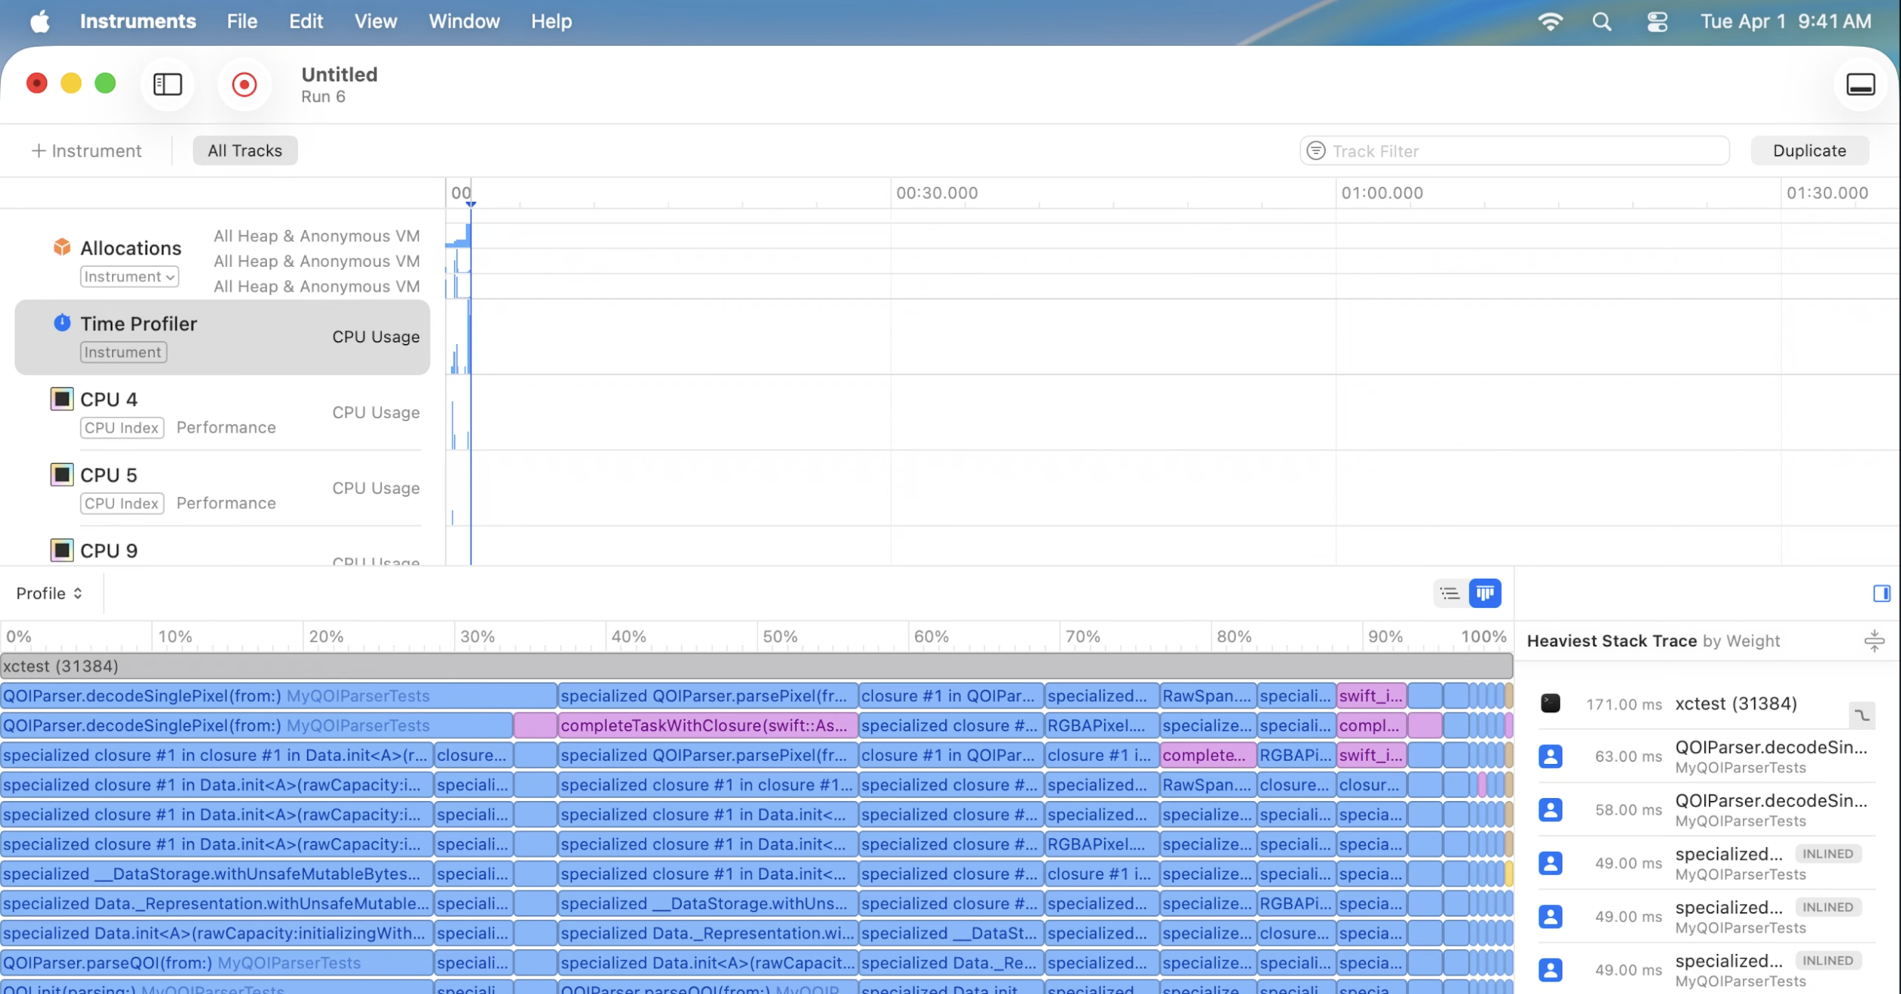The image size is (1901, 994).
Task: Open the Edit menu
Action: click(x=306, y=21)
